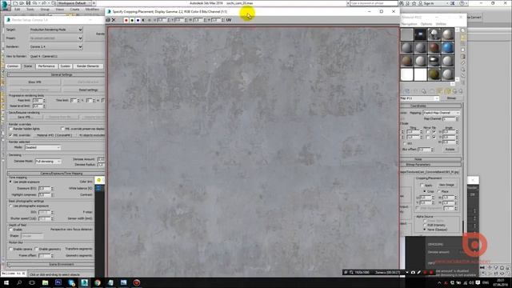Open the Tools menu in 3ds Max

(30, 9)
